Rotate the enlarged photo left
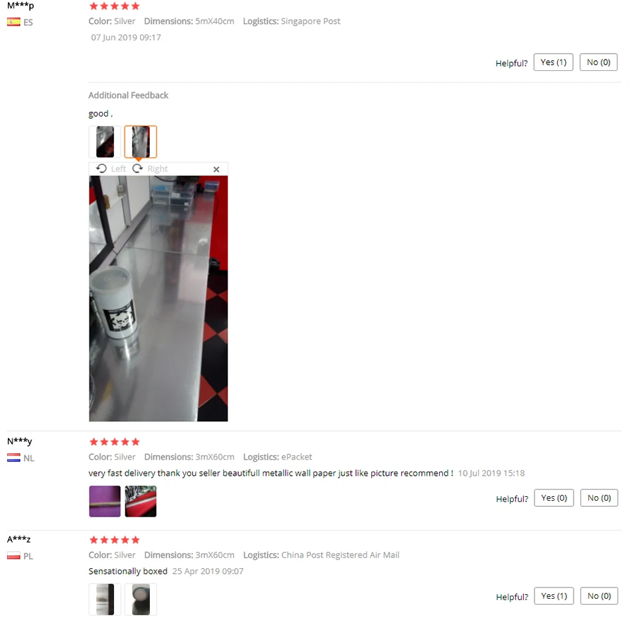Image resolution: width=630 pixels, height=622 pixels. tap(111, 168)
